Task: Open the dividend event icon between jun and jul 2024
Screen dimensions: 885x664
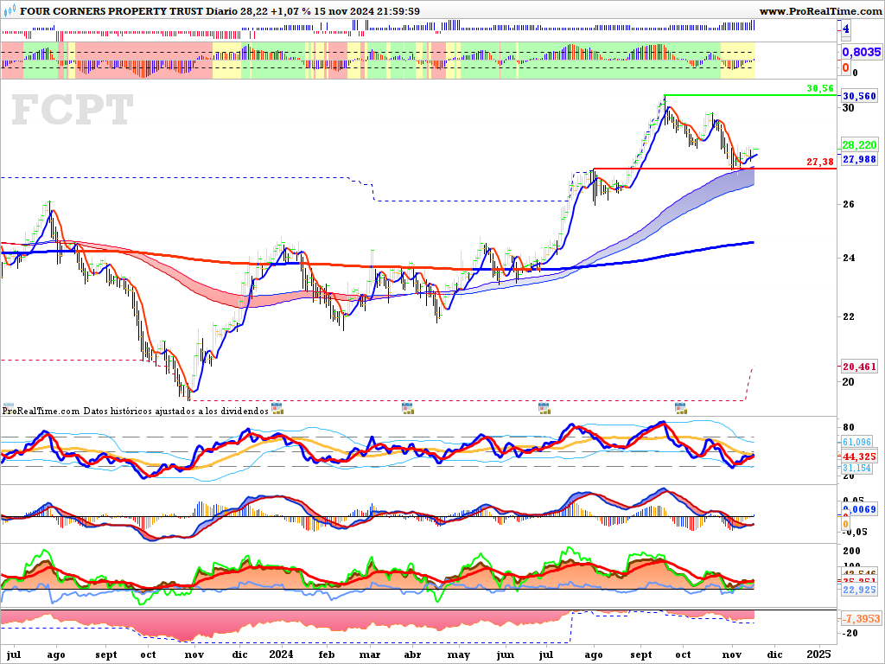Action: click(544, 408)
